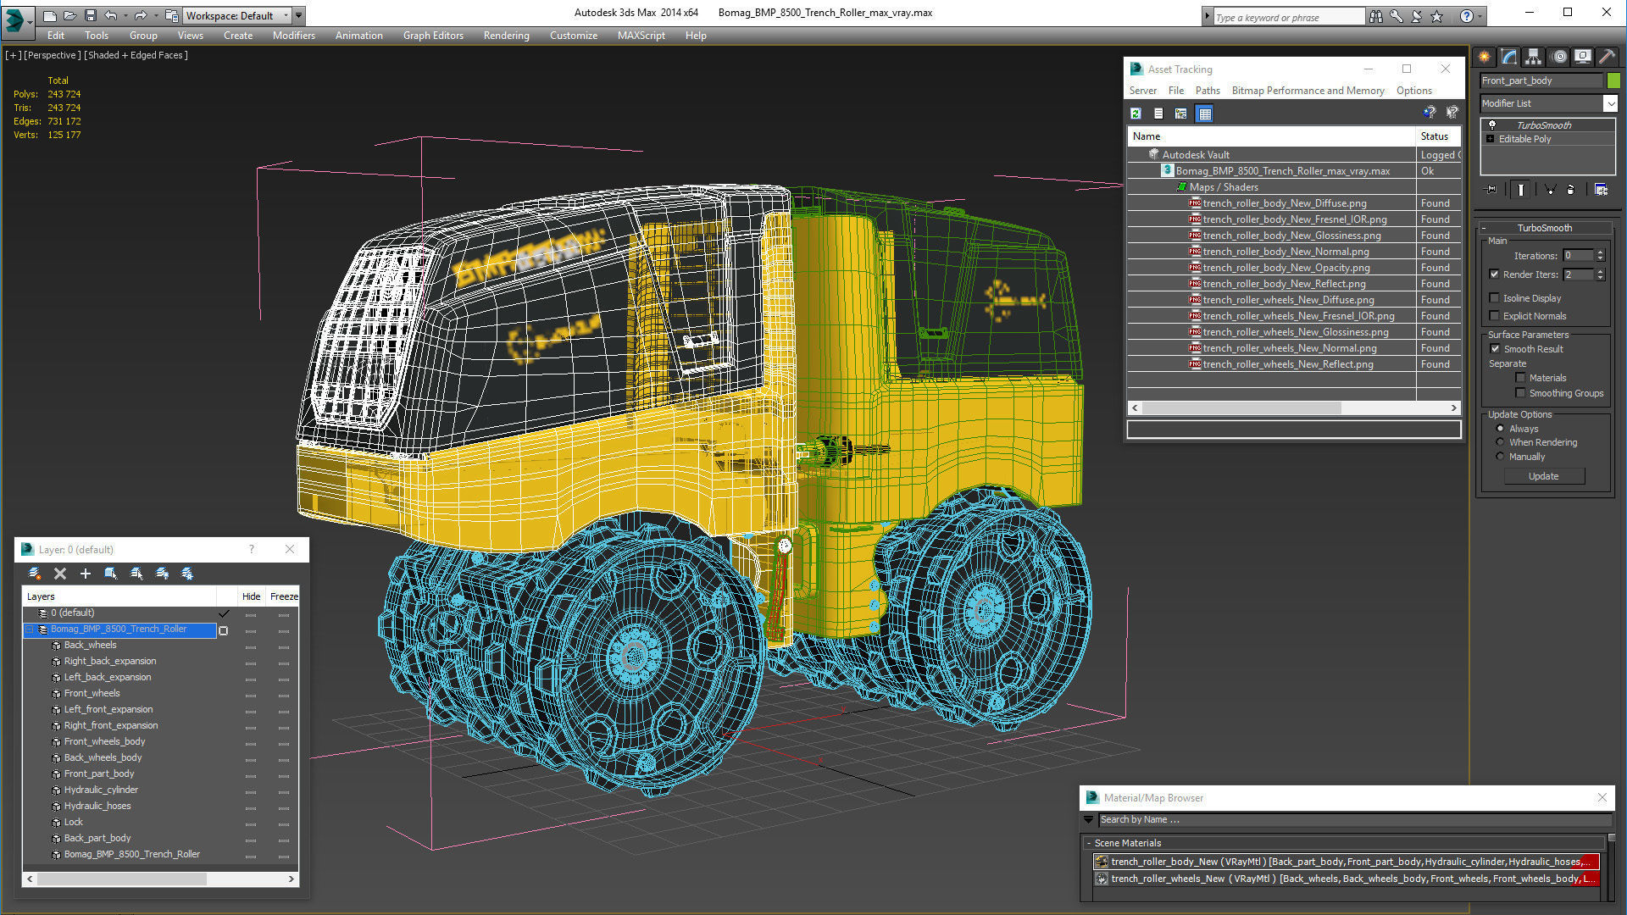Select the Manually update option

1500,456
